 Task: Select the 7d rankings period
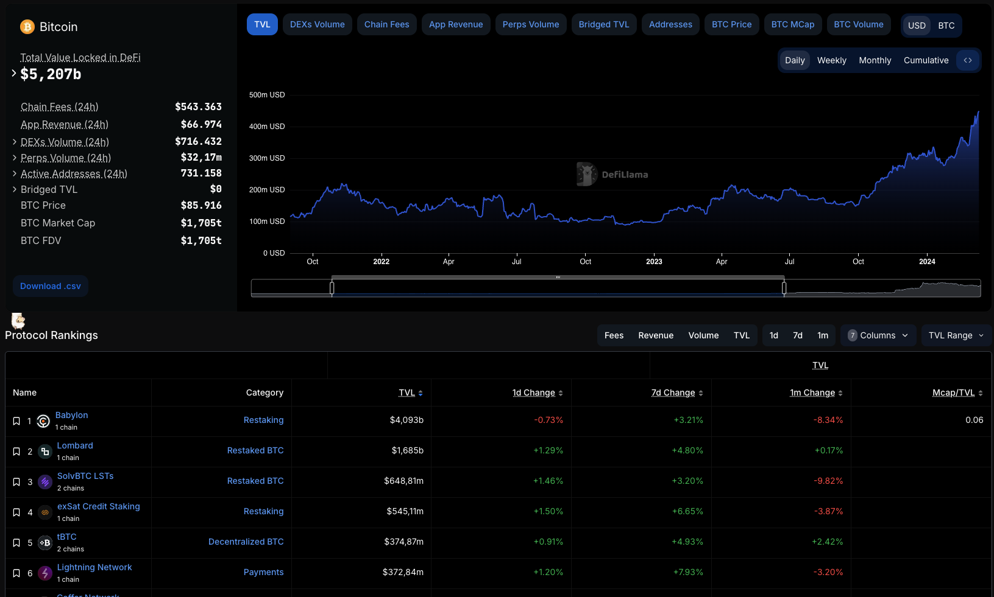pyautogui.click(x=798, y=335)
